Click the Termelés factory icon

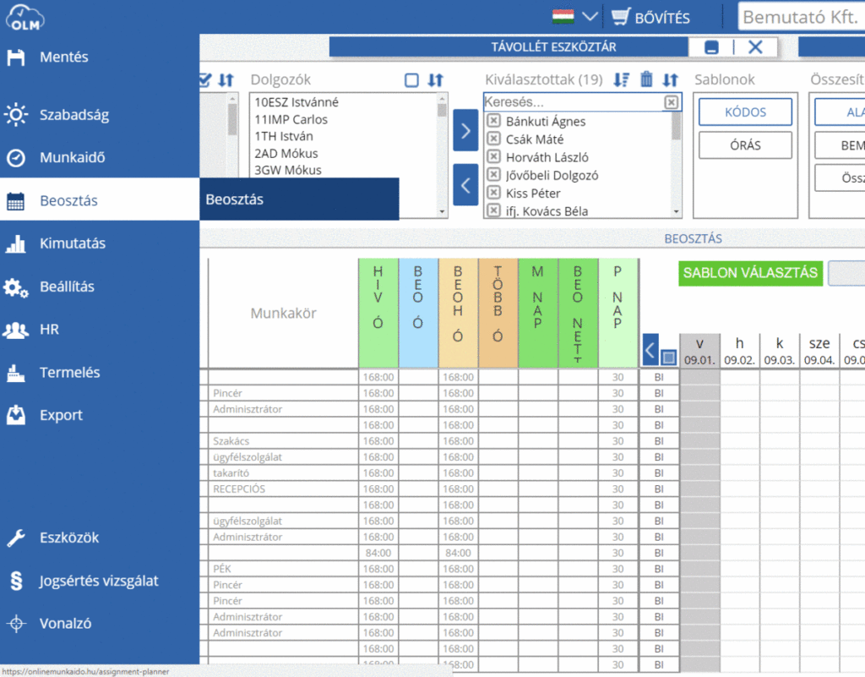click(15, 373)
